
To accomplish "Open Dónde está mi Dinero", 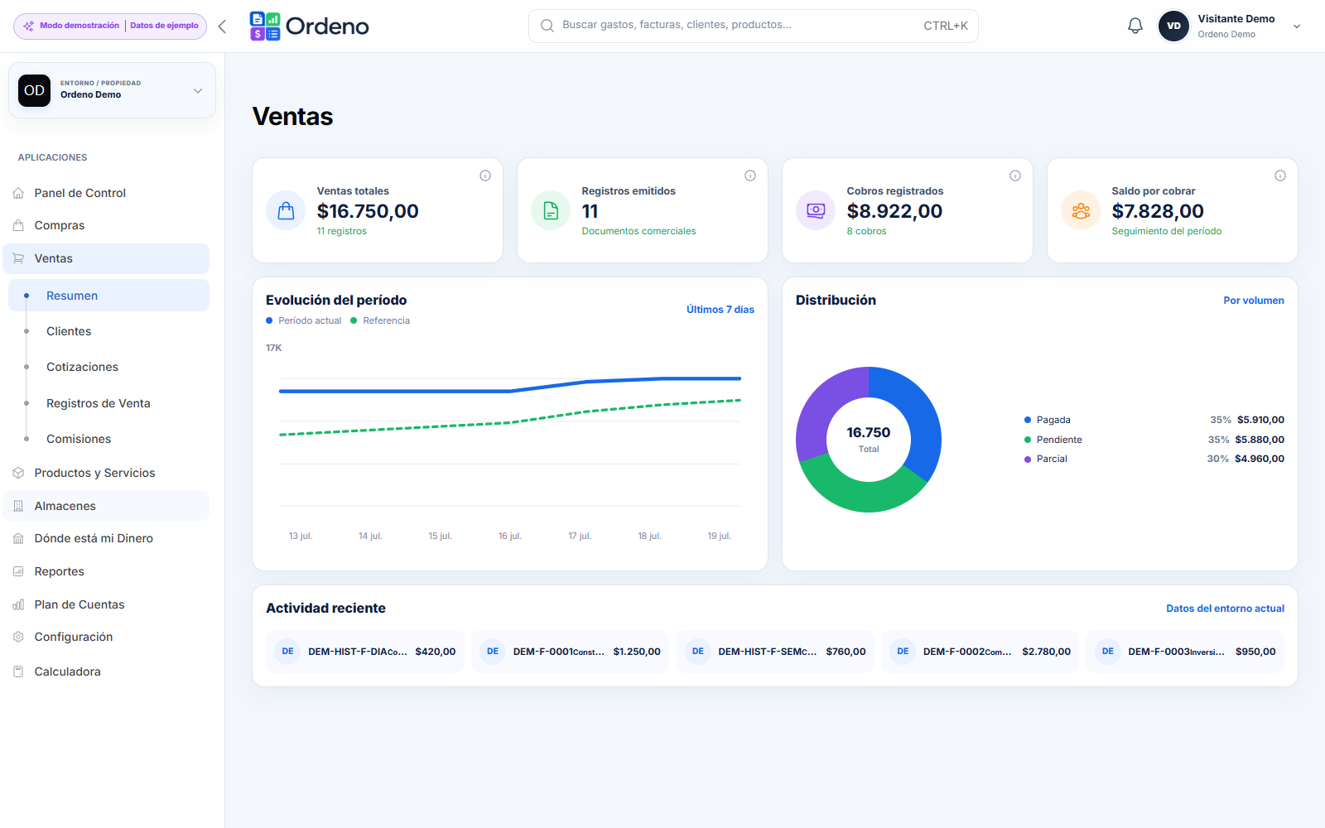I will (x=106, y=538).
